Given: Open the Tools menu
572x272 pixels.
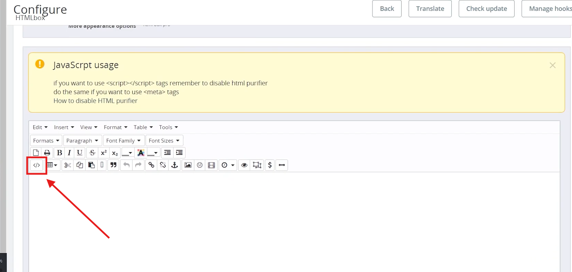Looking at the screenshot, I should (168, 127).
